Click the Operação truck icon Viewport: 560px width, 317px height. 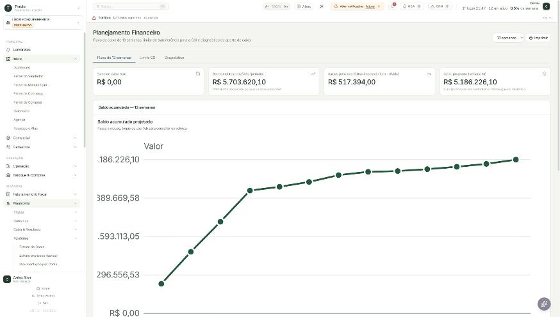(8, 166)
